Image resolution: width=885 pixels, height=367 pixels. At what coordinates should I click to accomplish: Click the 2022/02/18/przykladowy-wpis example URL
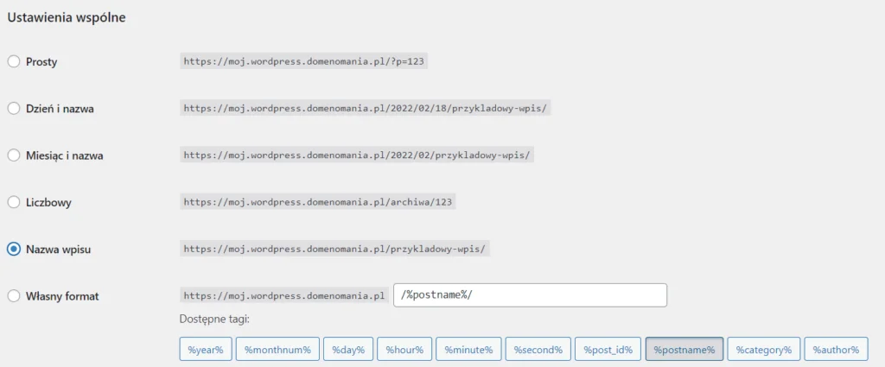click(366, 108)
